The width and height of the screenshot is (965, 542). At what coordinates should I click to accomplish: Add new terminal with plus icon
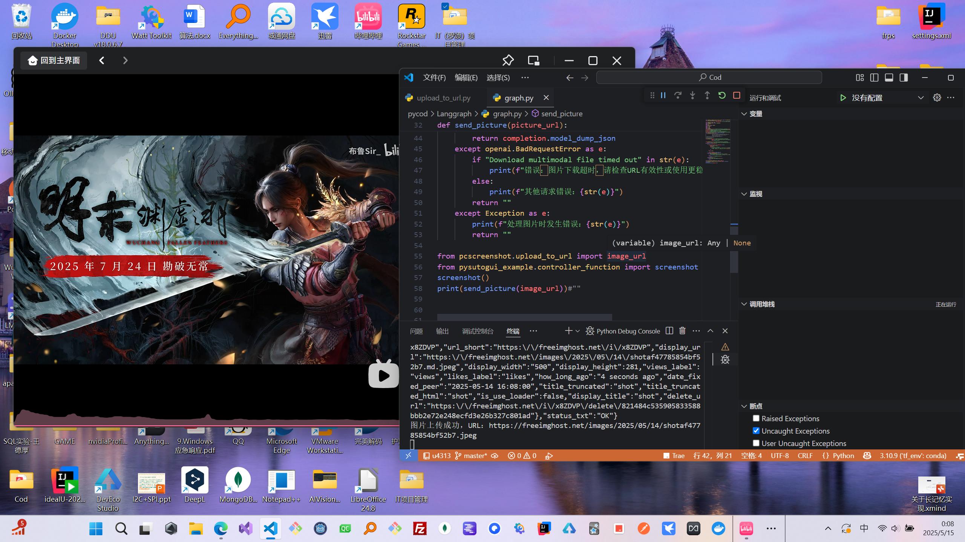point(568,331)
